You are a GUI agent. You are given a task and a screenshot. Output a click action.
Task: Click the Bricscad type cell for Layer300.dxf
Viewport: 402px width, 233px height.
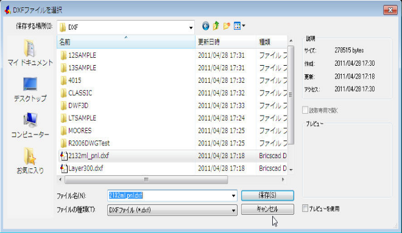coord(273,169)
